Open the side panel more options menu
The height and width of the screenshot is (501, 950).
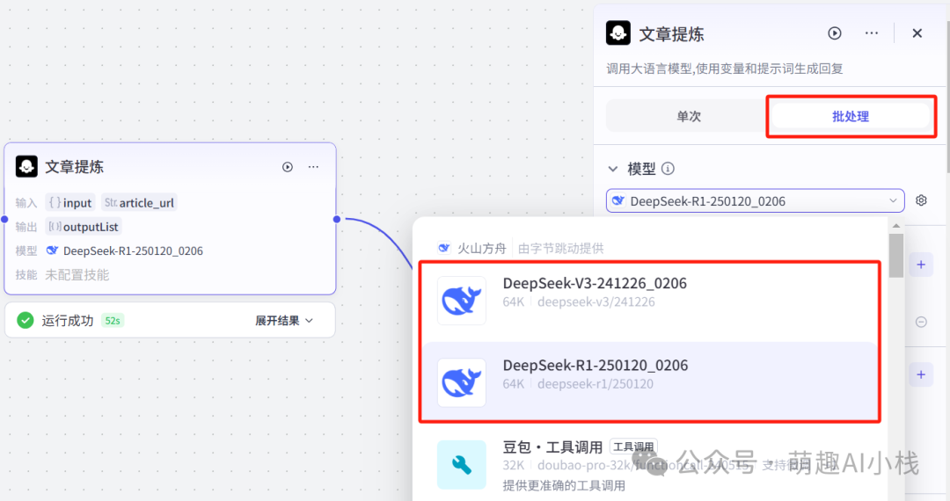[x=871, y=33]
